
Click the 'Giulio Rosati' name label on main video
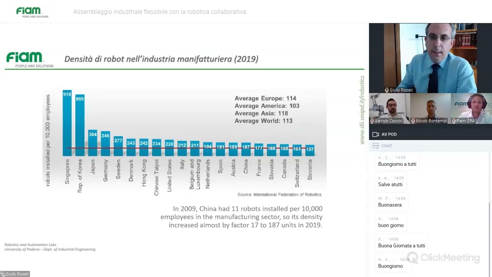pos(401,90)
